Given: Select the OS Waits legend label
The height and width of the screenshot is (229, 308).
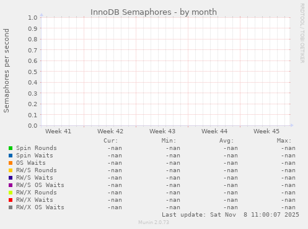Looking at the screenshot, I should click(31, 163).
